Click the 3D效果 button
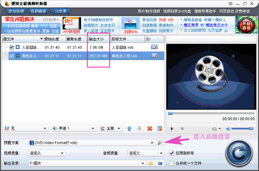The height and width of the screenshot is (171, 259). [60, 11]
